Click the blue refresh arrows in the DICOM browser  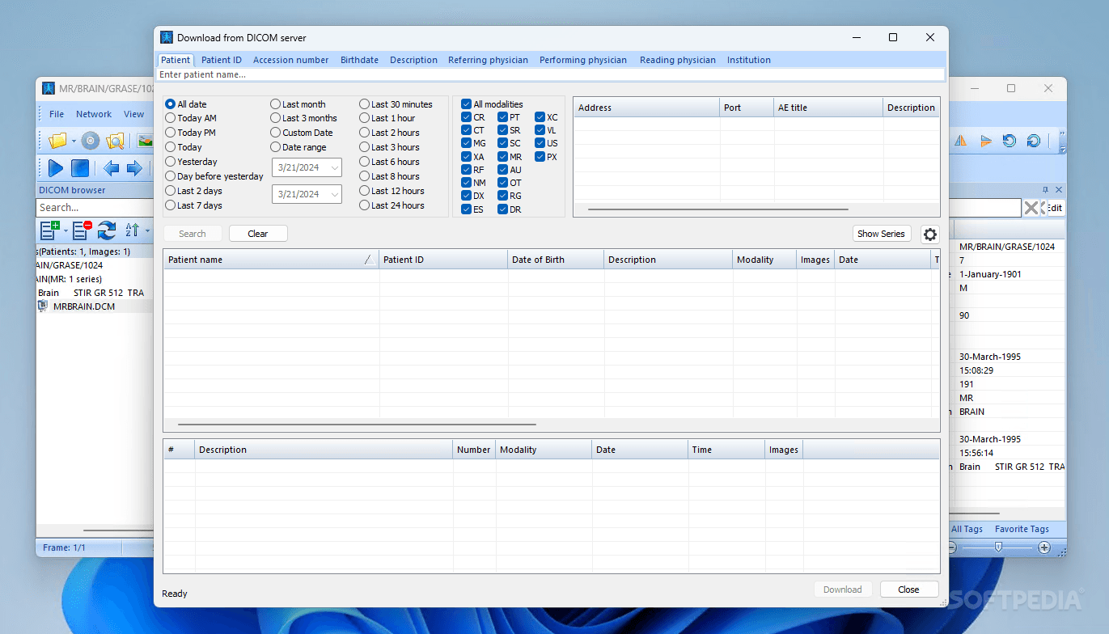point(107,230)
